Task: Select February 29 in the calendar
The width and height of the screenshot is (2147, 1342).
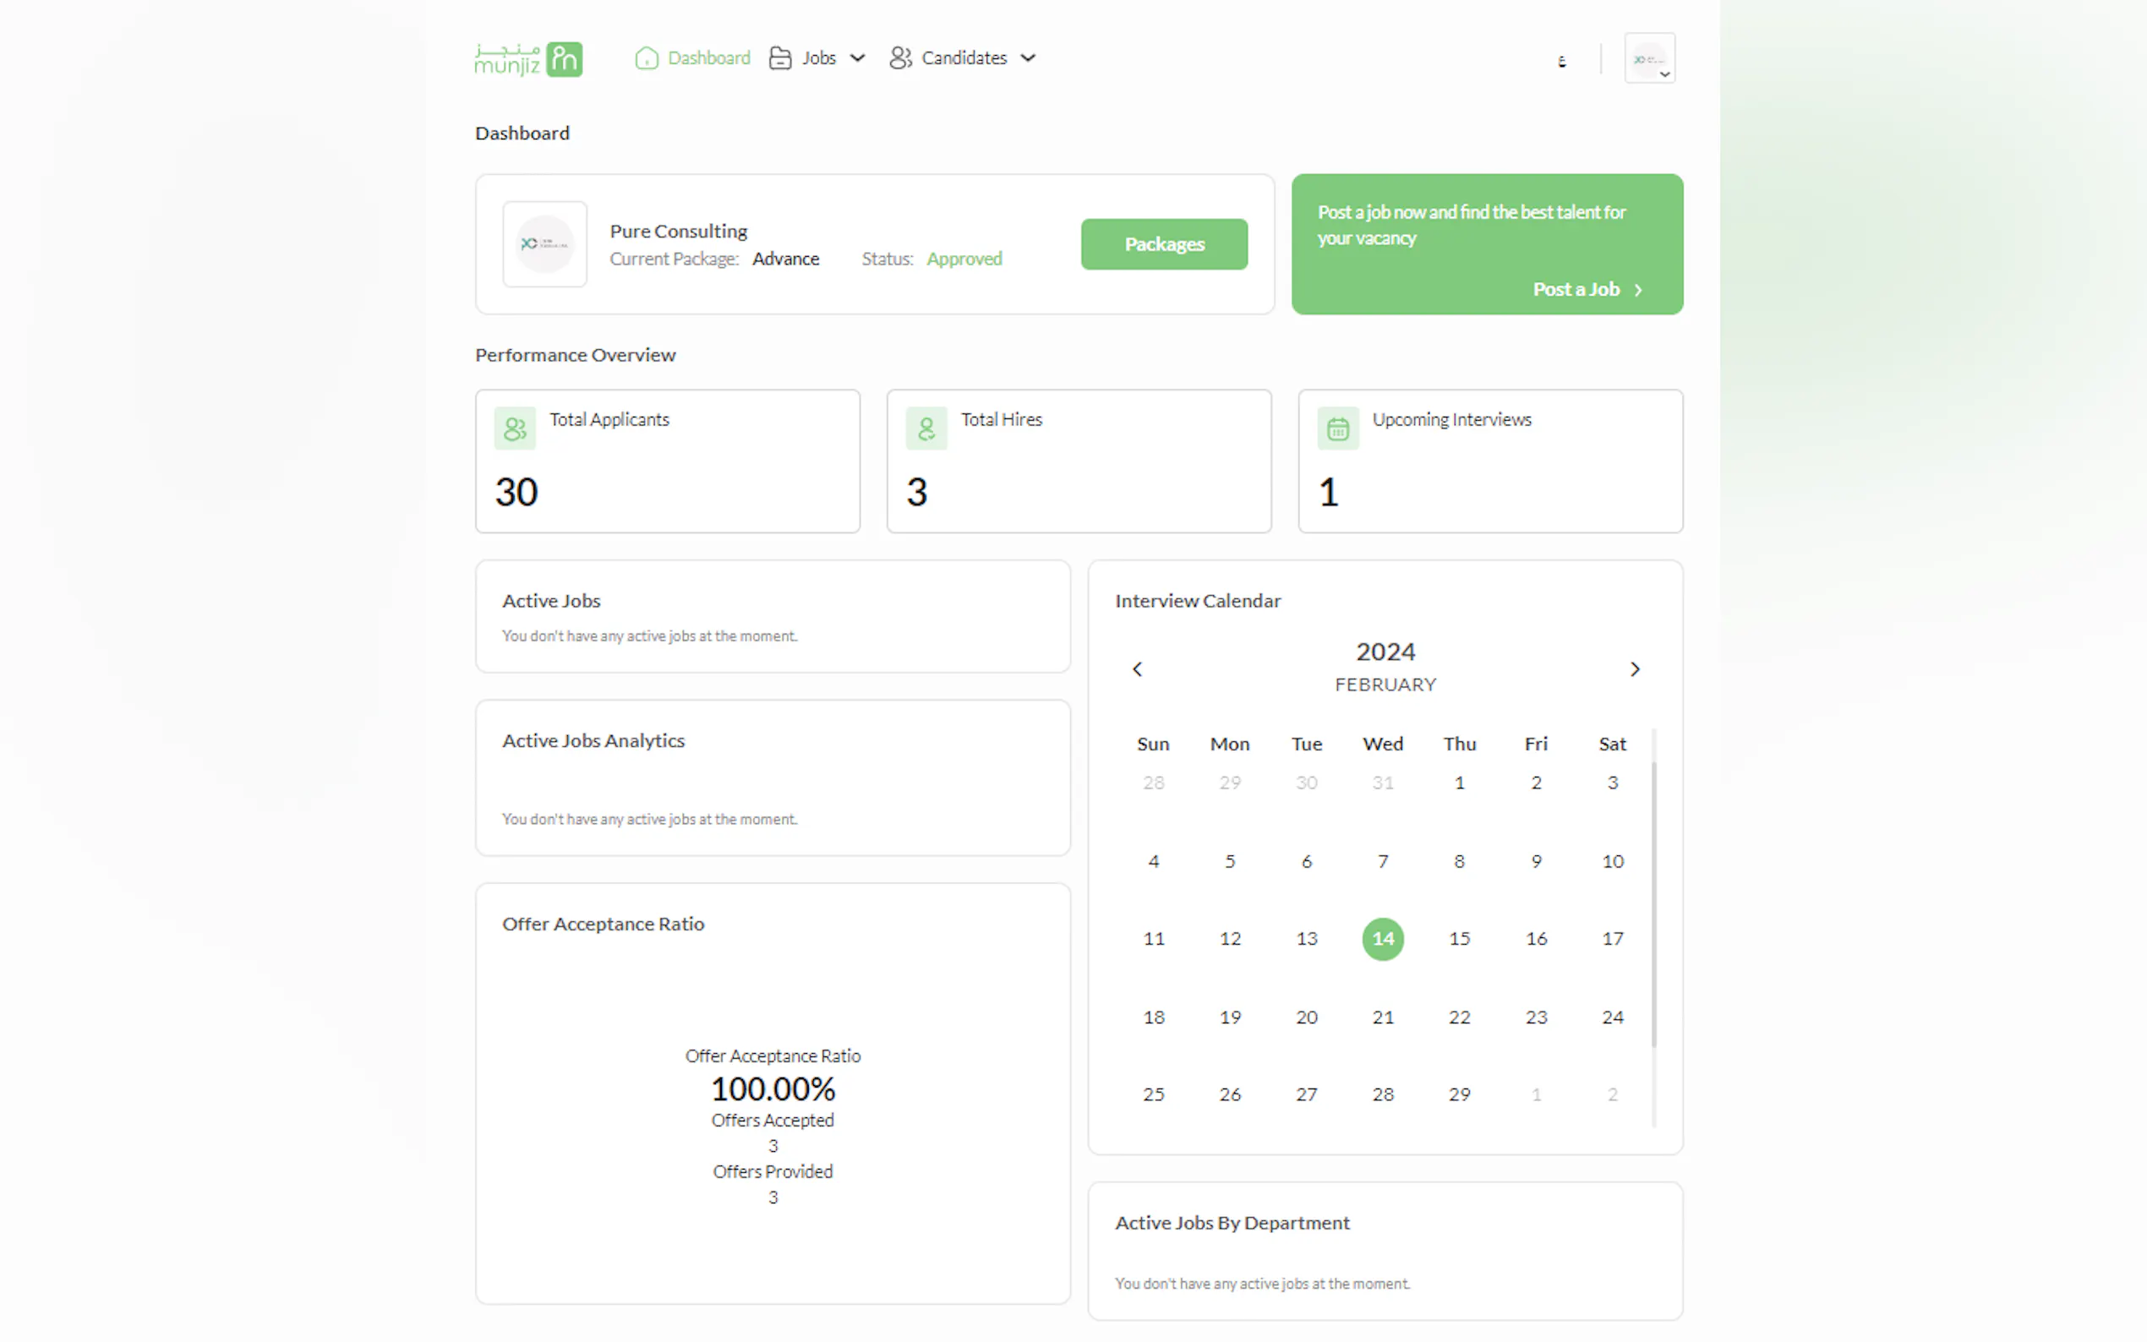Action: [x=1460, y=1094]
